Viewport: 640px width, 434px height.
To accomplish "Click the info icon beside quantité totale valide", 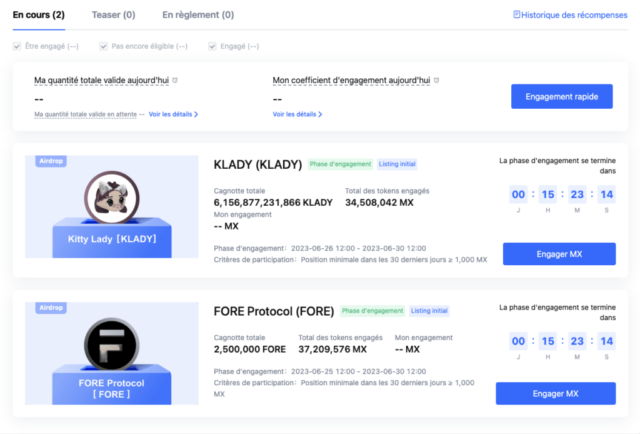I will (175, 80).
